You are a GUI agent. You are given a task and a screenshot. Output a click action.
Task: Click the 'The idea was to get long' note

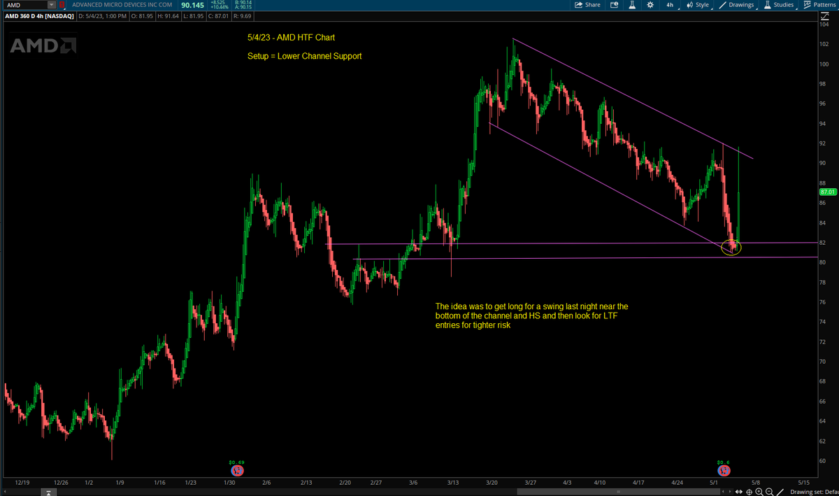coord(531,316)
